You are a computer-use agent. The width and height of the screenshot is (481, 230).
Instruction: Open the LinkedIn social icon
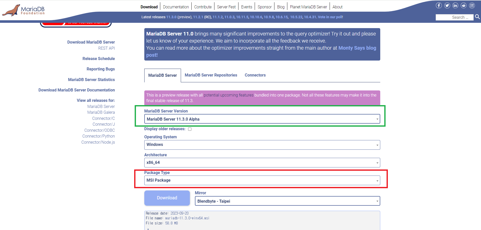455,5
